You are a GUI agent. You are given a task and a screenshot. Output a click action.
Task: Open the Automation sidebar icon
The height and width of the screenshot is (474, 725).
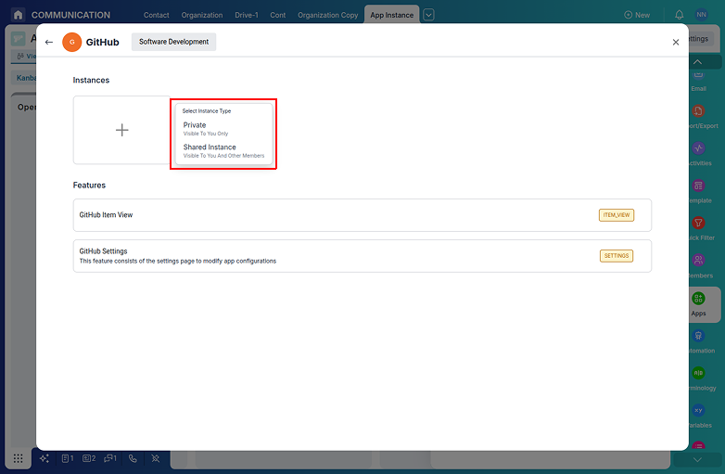tap(698, 336)
